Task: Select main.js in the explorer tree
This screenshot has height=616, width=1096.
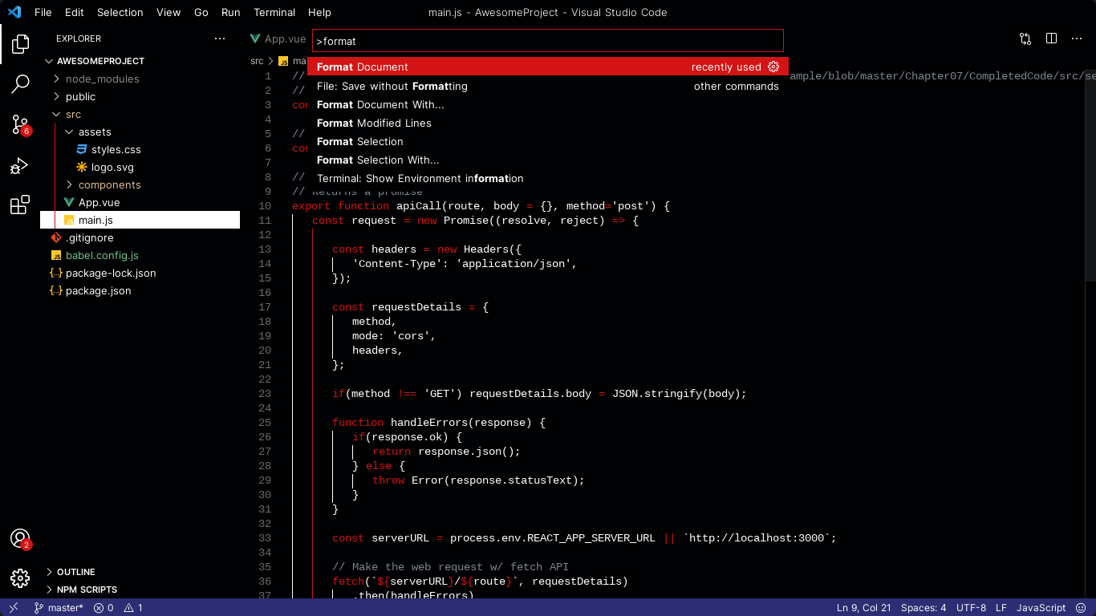Action: (140, 220)
